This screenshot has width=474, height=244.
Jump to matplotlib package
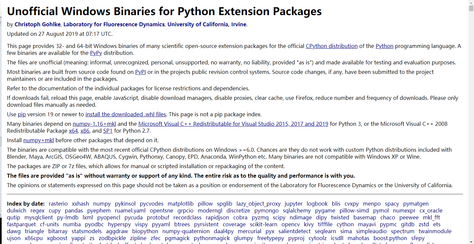click(x=181, y=204)
